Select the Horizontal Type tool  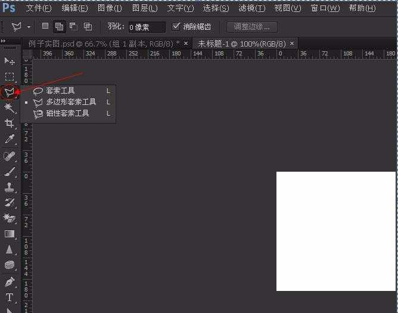[10, 297]
